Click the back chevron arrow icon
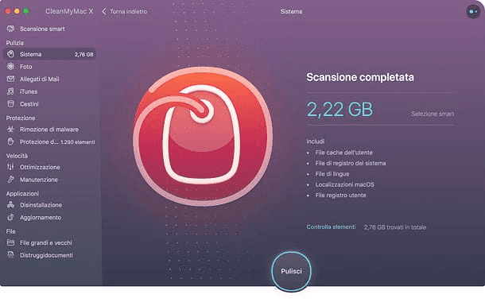Screen dimensions: 485x306 pyautogui.click(x=104, y=11)
